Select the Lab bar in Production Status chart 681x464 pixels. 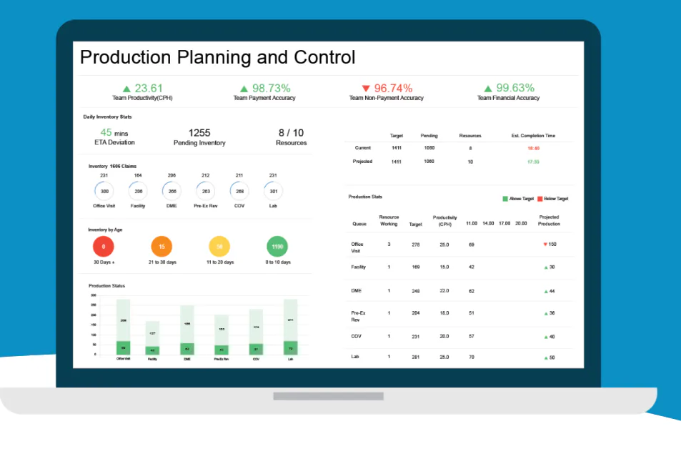point(291,327)
